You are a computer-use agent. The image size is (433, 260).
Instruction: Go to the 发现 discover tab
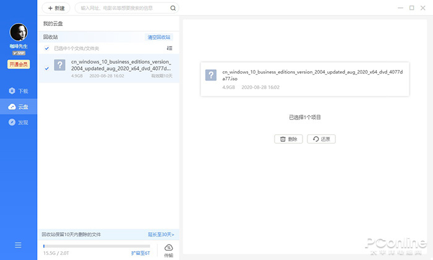tap(19, 123)
